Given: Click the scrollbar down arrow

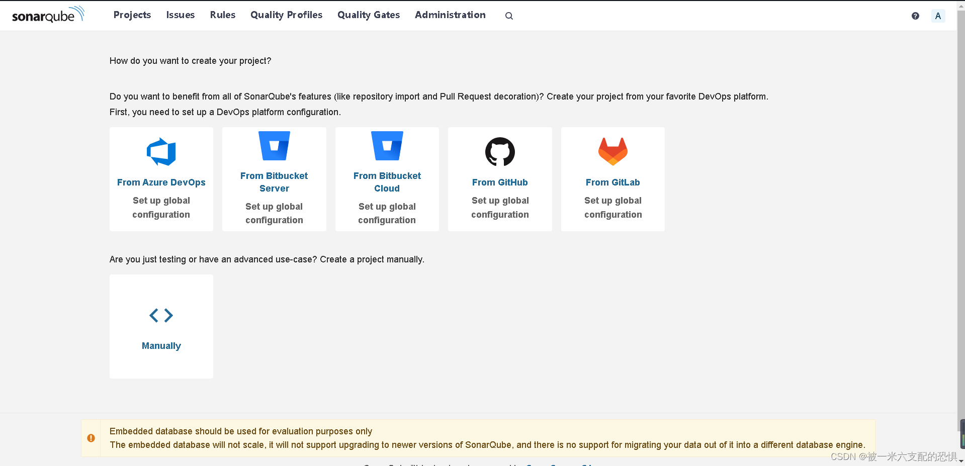Looking at the screenshot, I should 961,462.
